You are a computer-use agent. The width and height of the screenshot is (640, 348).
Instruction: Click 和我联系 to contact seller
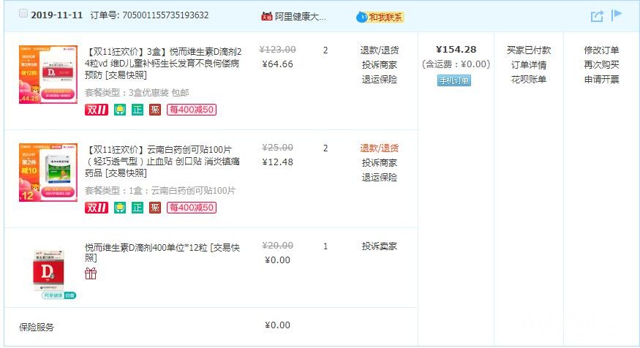[385, 17]
